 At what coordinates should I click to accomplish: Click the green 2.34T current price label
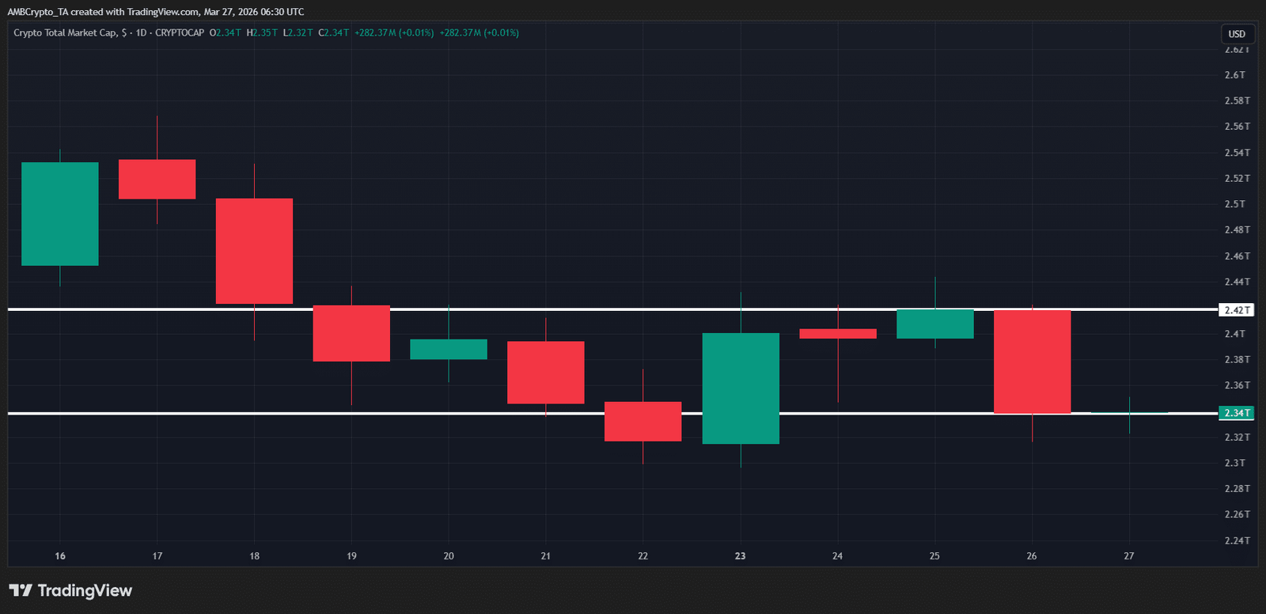tap(1236, 413)
